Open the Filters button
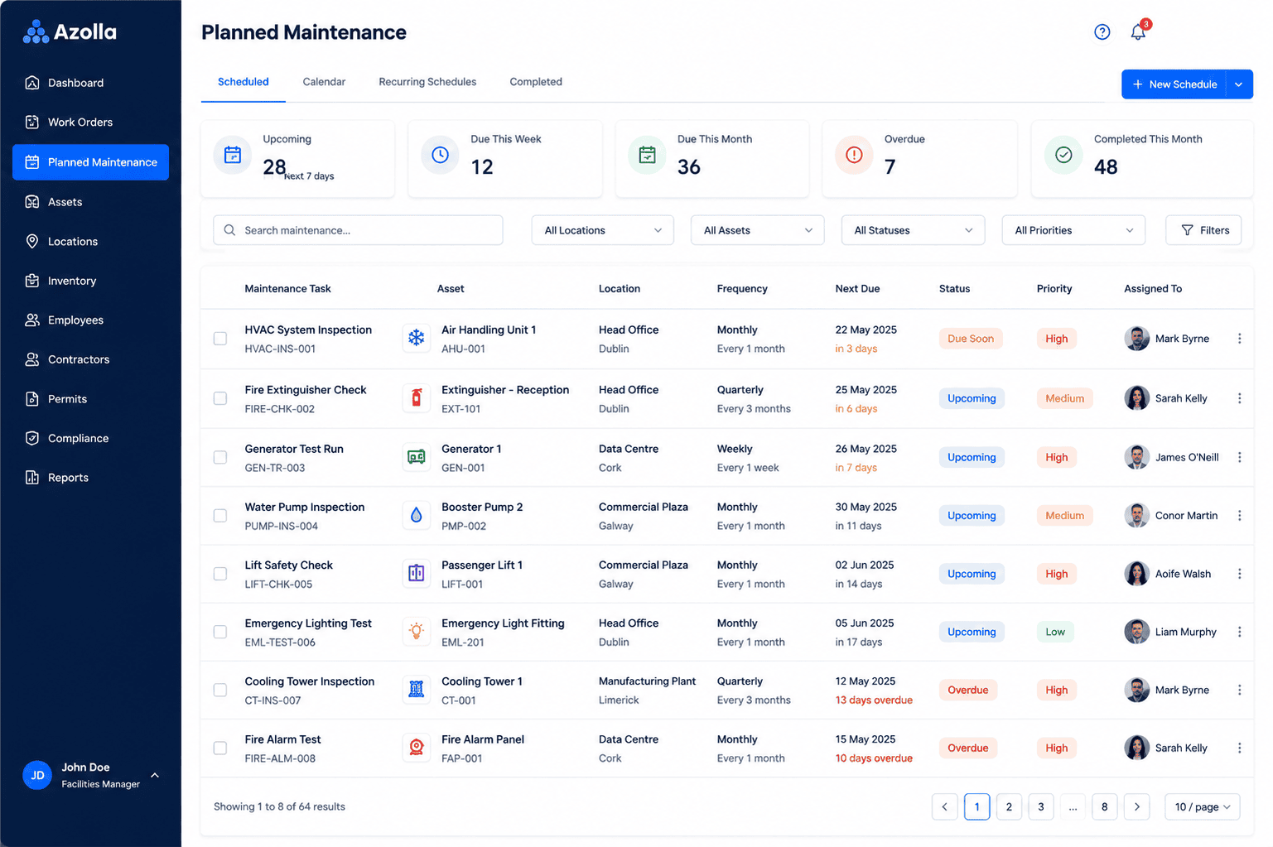 coord(1203,230)
